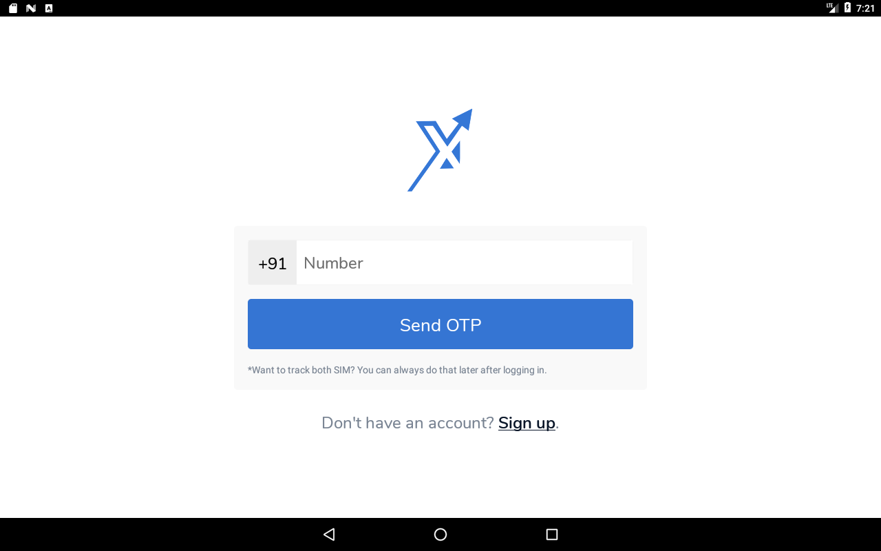Screen dimensions: 881x551
Task: Tap the 7:21 clock in status bar
Action: (x=865, y=8)
